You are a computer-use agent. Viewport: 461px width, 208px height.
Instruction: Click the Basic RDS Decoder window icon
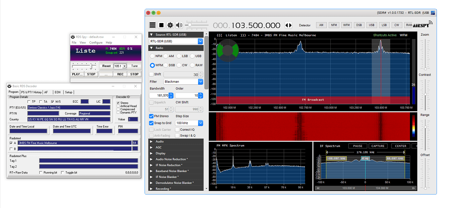pos(9,86)
